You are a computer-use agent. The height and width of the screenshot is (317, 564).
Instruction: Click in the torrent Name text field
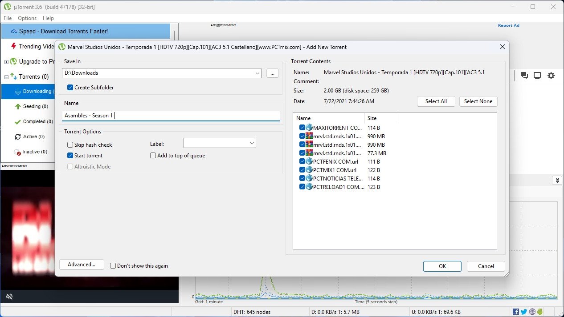(x=171, y=116)
